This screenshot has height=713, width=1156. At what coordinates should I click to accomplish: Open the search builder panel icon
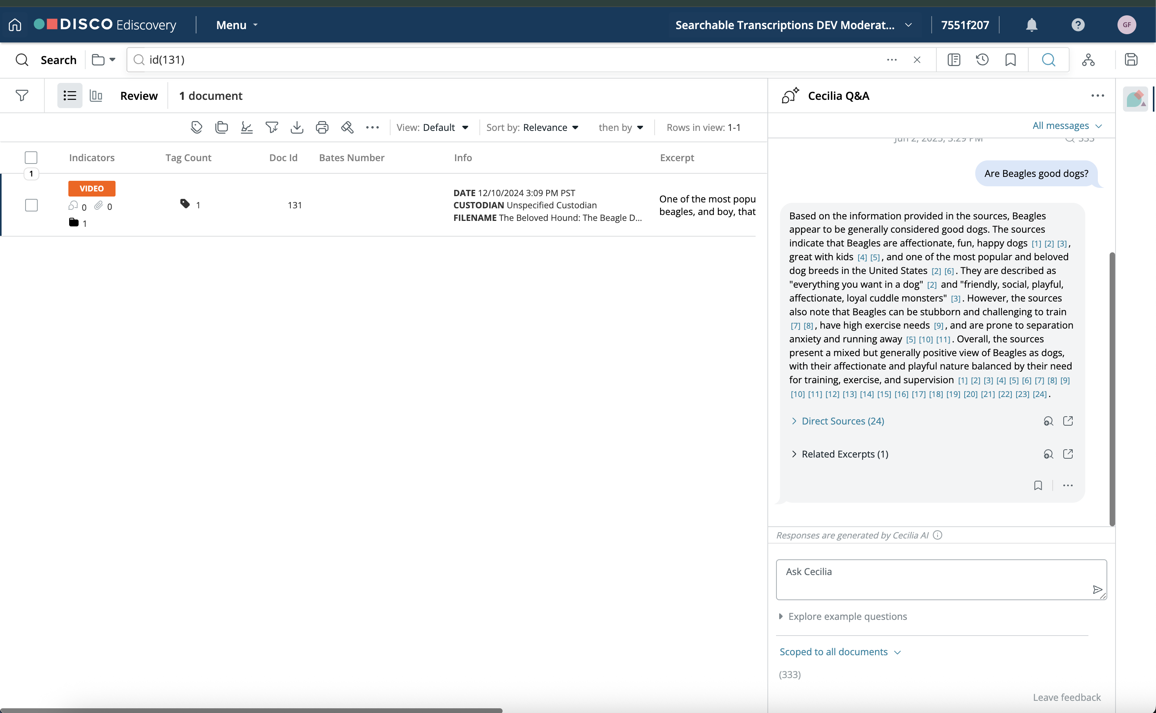tap(954, 59)
